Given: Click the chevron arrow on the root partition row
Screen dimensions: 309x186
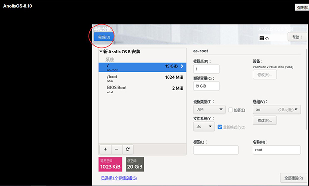Looking at the screenshot, I should tap(182, 66).
